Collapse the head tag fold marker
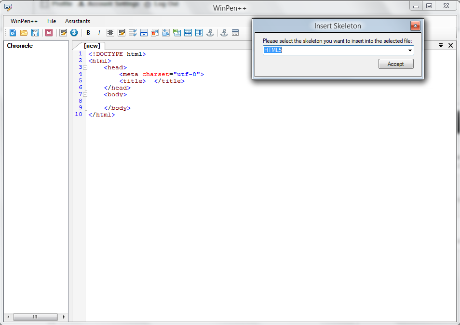Viewport: 460px width, 325px height. click(85, 68)
